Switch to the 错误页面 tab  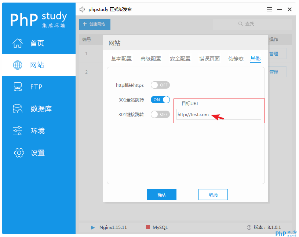tap(209, 59)
